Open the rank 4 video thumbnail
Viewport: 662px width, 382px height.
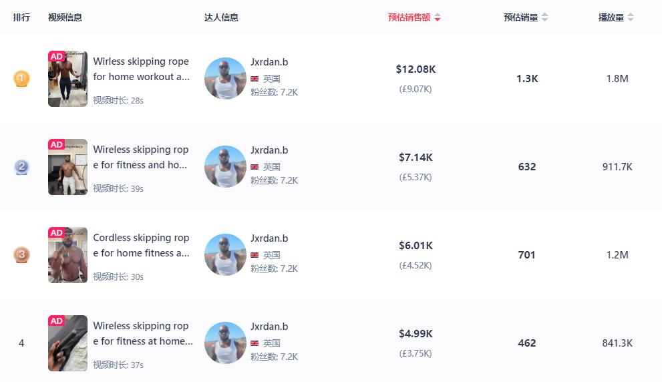[68, 343]
